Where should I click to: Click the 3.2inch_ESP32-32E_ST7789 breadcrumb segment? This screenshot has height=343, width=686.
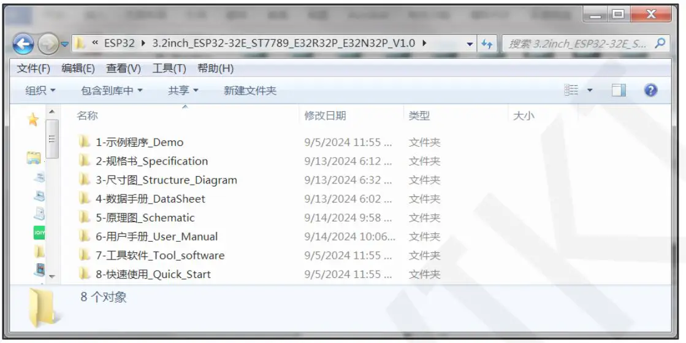point(283,44)
